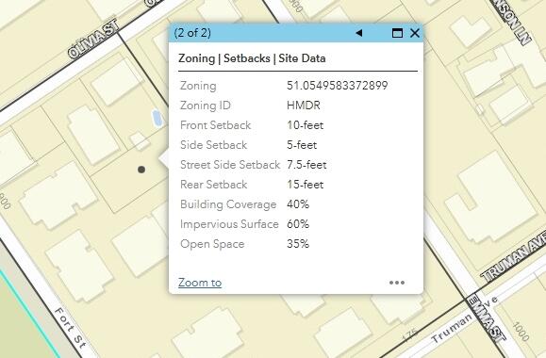546x358 pixels.
Task: Select the HMDR Zoning ID value
Action: [x=304, y=106]
